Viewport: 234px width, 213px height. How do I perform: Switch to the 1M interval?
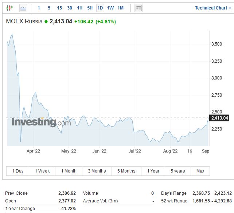click(121, 8)
